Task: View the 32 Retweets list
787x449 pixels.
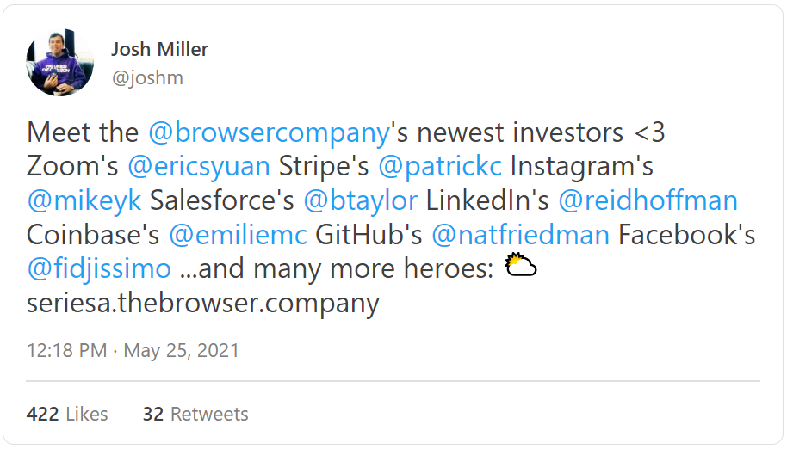Action: tap(195, 414)
